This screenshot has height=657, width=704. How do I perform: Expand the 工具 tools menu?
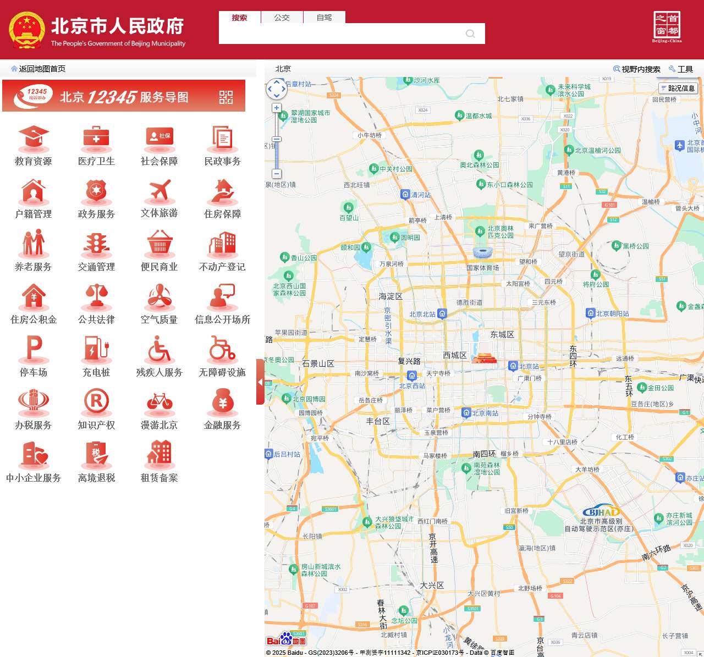tap(681, 69)
